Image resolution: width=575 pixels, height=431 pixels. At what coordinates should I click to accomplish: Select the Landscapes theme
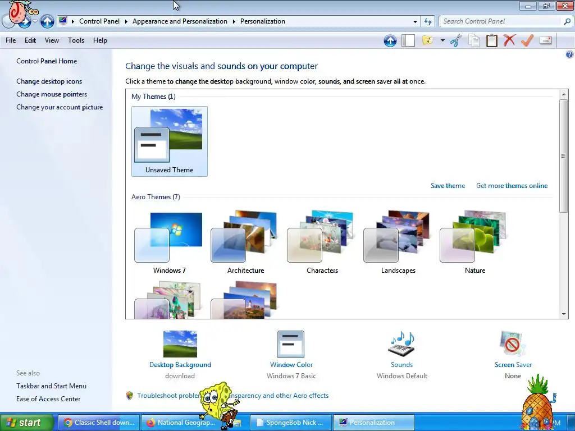398,242
